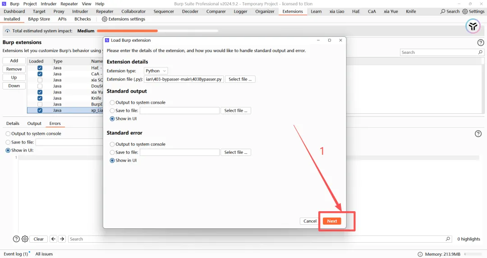Click the previous match arrow icon
Viewport: 487px width, 258px height.
pos(53,239)
